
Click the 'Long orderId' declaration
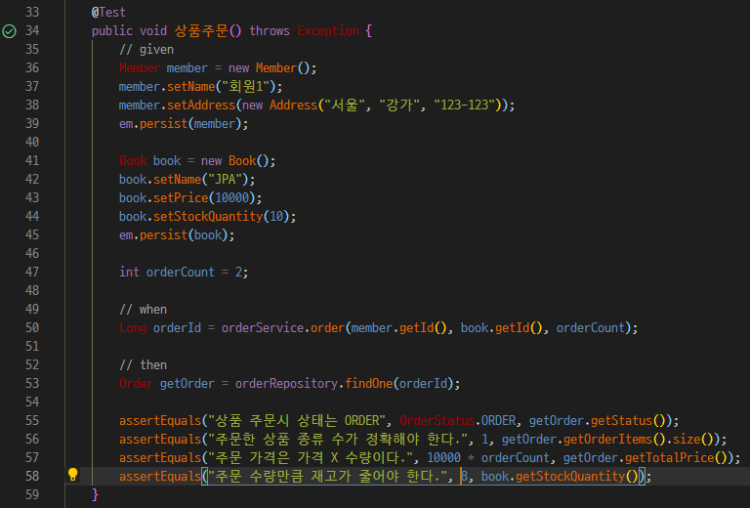(160, 327)
